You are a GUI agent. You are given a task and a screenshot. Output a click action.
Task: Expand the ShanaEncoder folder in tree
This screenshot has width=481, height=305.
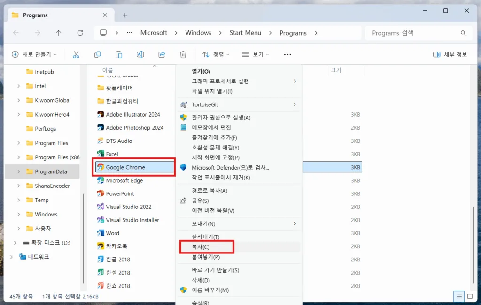(x=19, y=186)
